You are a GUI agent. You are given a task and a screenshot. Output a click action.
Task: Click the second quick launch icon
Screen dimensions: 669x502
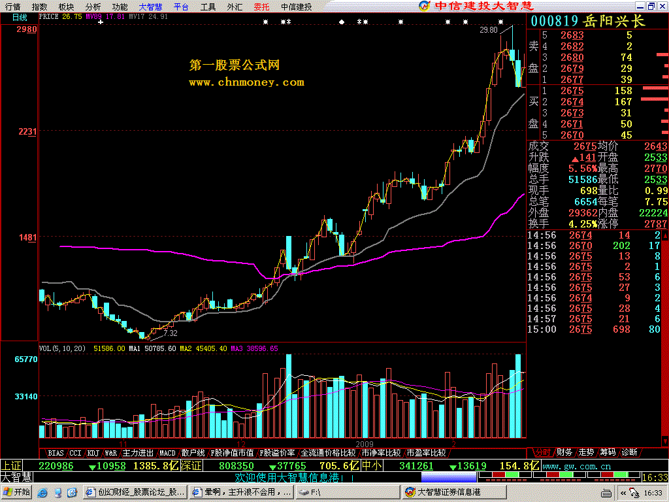[58, 493]
